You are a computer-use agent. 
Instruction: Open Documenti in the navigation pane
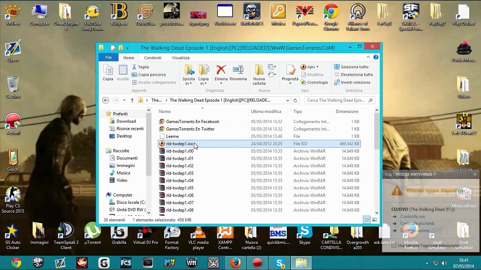point(127,158)
